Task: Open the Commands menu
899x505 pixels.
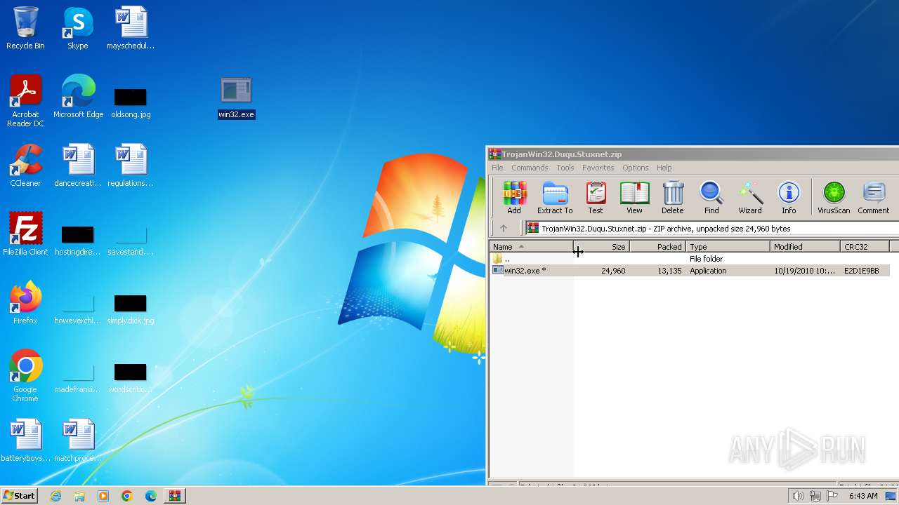Action: [530, 168]
